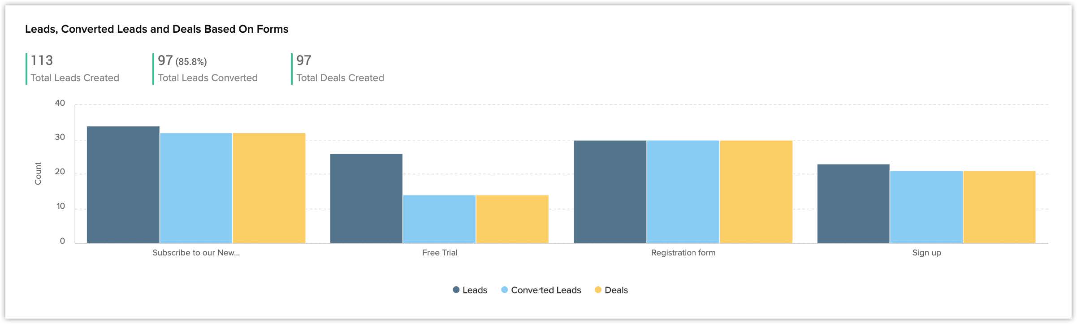Click the Sign up Deals bar
Screen dimensions: 1077x324
click(999, 207)
